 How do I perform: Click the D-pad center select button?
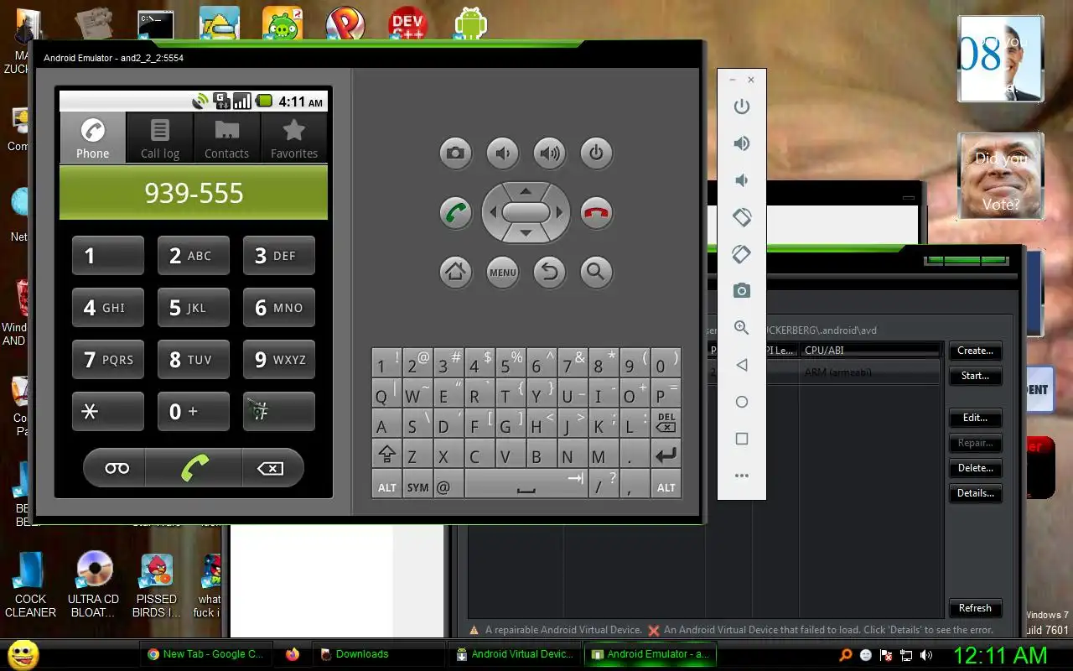tap(526, 212)
